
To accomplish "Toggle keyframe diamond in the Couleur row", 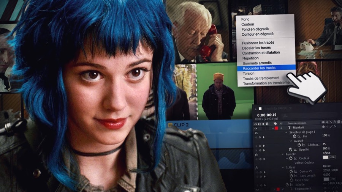I will click(260, 159).
